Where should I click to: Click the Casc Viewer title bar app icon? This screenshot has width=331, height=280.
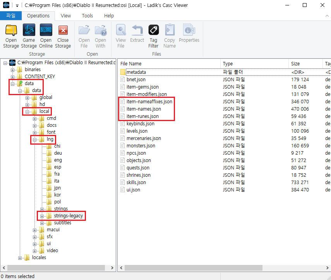[6, 5]
